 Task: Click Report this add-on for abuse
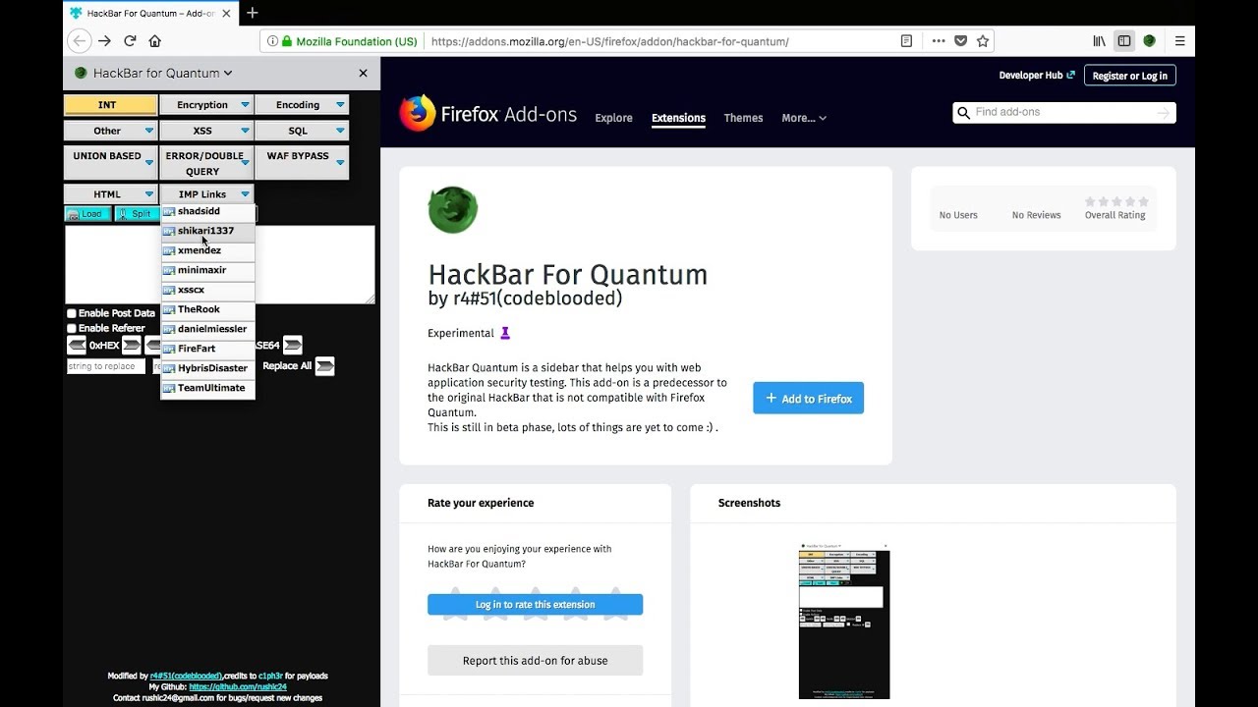(x=535, y=661)
